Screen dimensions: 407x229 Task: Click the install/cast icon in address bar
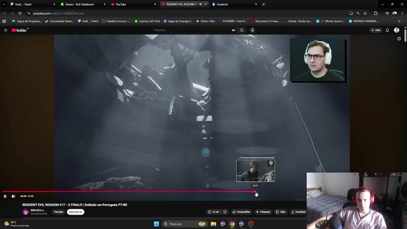351,13
